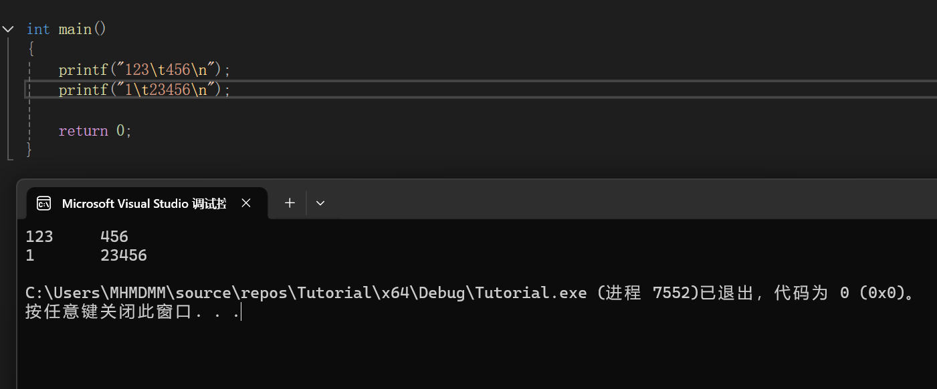Click the console output value 23456

click(124, 255)
